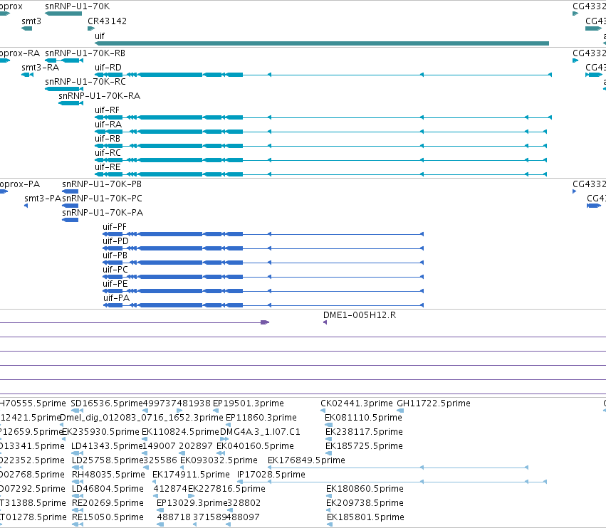
Task: Click the uif gene bar in the gene track
Action: tap(322, 43)
